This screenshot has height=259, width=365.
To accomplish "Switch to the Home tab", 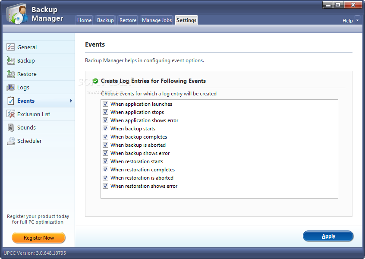I will click(x=84, y=20).
